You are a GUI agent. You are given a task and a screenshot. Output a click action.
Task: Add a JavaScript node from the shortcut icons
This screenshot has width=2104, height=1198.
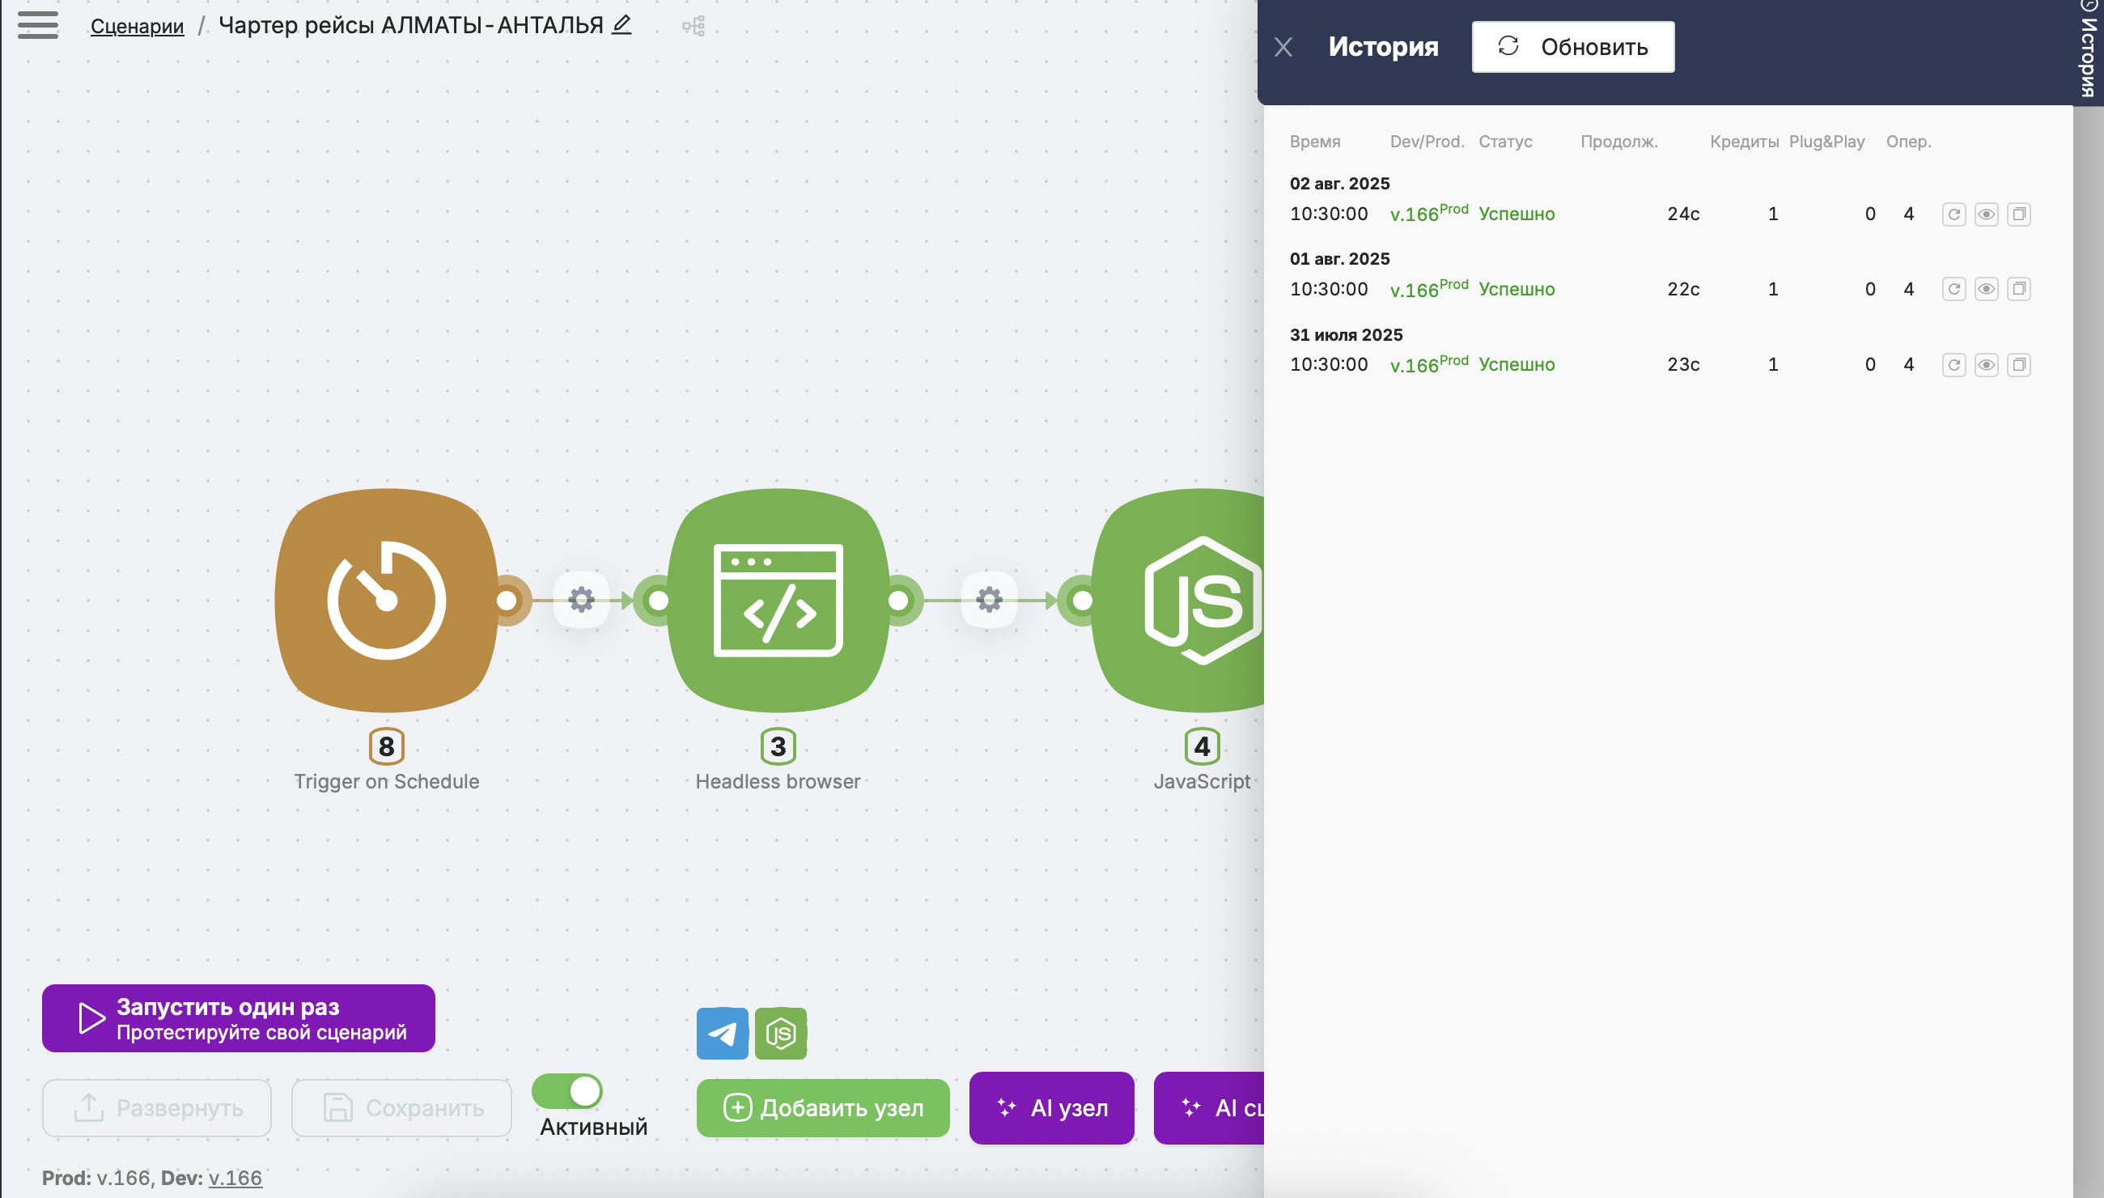coord(781,1034)
